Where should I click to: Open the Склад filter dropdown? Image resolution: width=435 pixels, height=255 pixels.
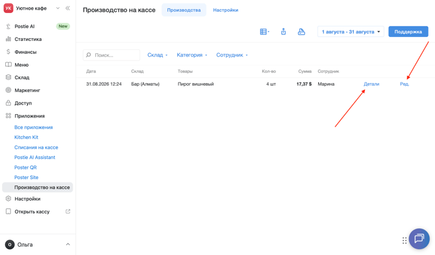pyautogui.click(x=157, y=55)
